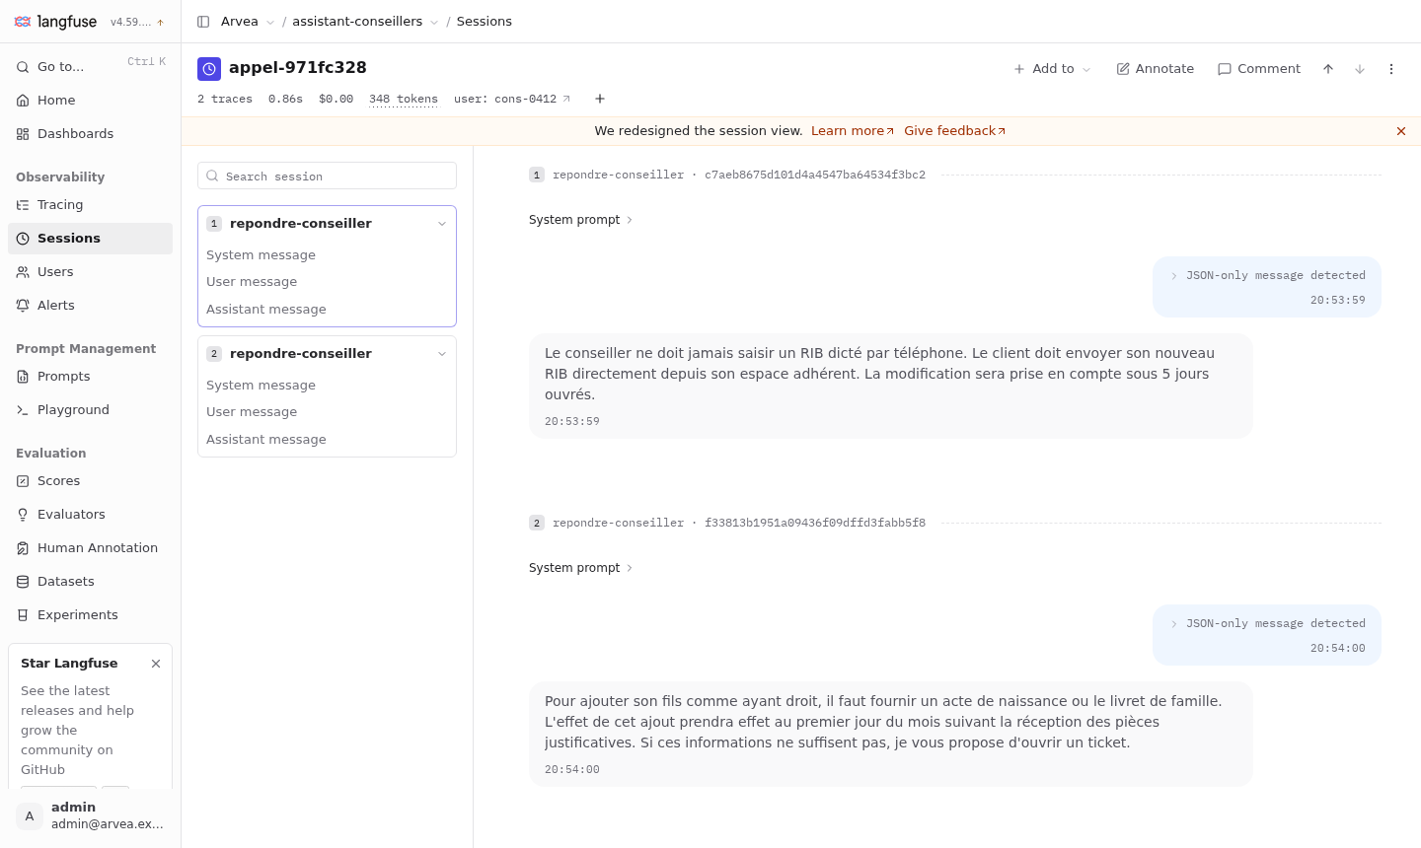Open the Users page
Viewport: 1421px width, 848px height.
(90, 272)
